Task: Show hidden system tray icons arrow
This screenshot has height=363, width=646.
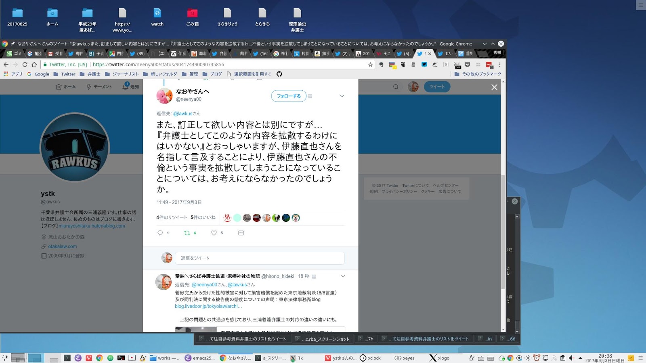Action: click(x=580, y=358)
